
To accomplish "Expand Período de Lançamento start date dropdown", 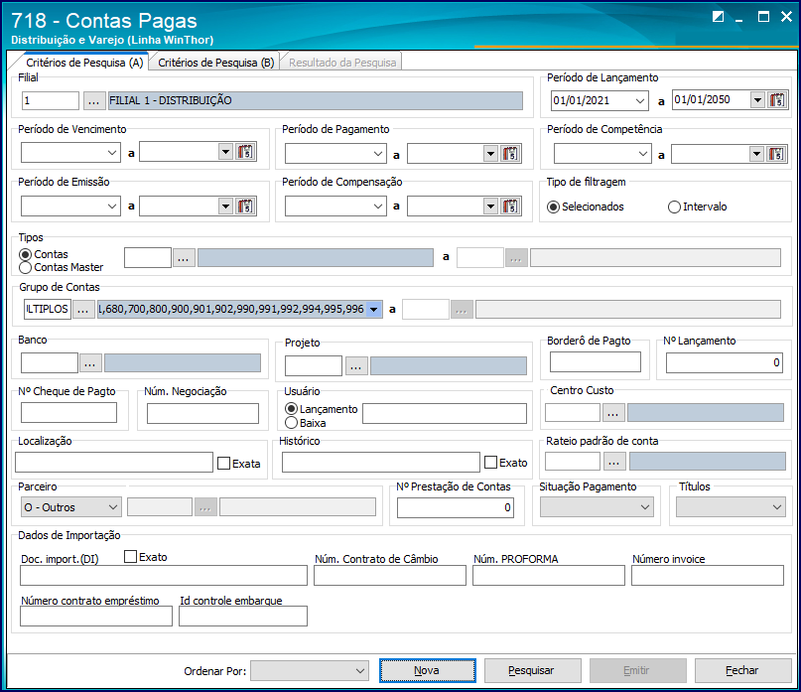I will (640, 100).
